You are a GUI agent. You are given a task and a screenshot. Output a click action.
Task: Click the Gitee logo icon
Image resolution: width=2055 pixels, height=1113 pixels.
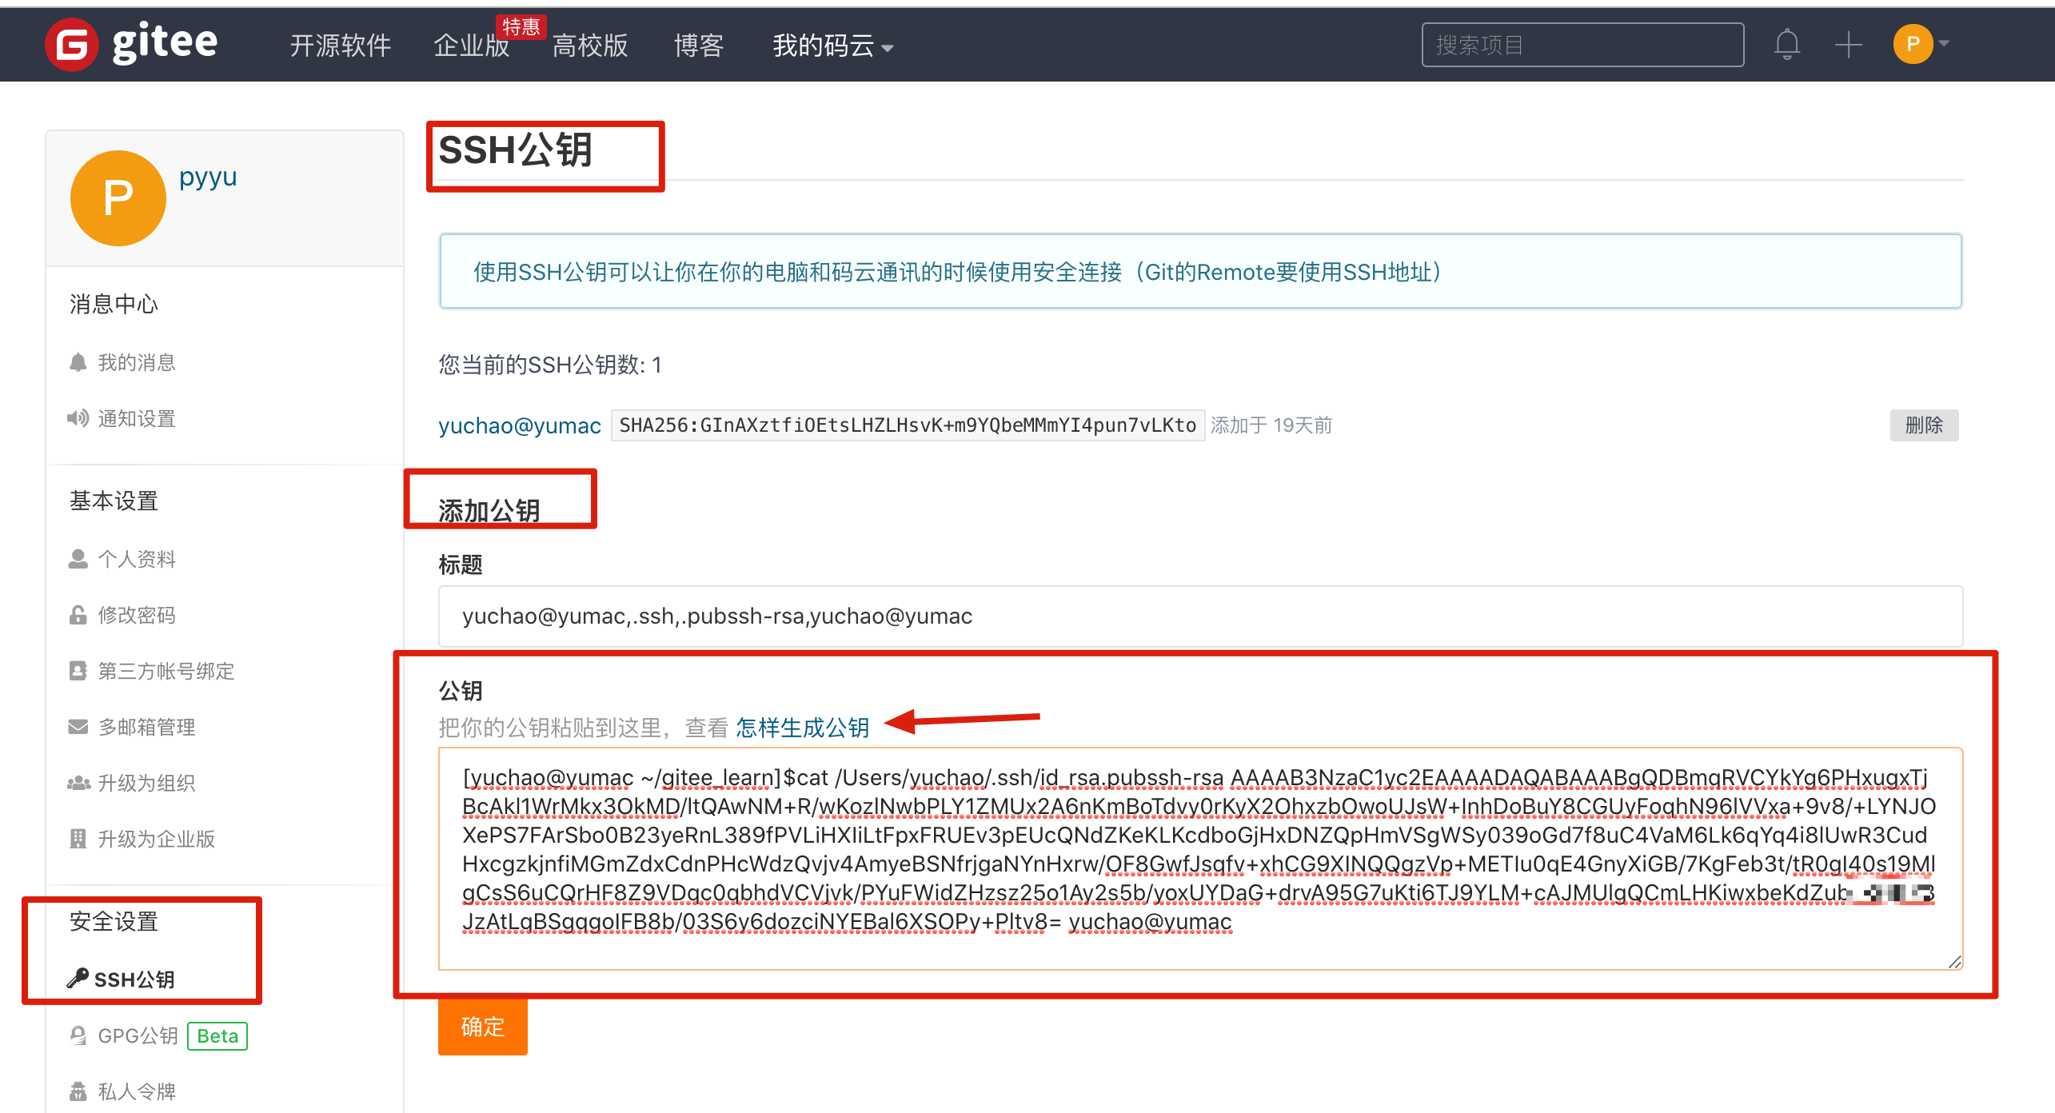(72, 45)
